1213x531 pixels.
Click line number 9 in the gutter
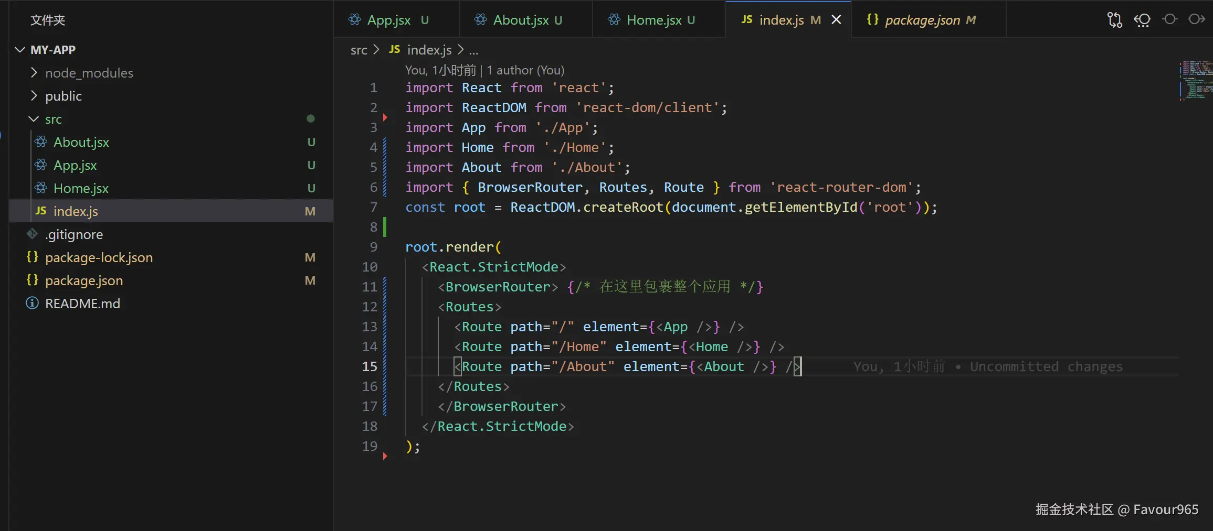click(373, 247)
